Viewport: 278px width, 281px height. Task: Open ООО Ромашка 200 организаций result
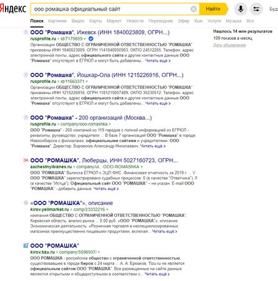coord(91,118)
